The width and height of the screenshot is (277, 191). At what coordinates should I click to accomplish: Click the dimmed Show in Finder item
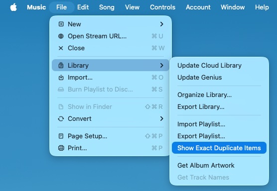[111, 107]
